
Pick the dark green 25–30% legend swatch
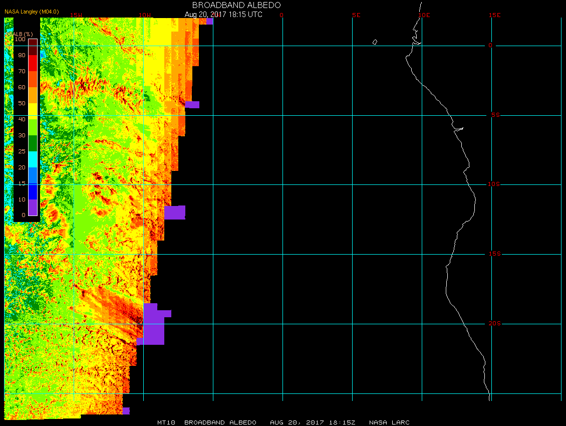33,143
